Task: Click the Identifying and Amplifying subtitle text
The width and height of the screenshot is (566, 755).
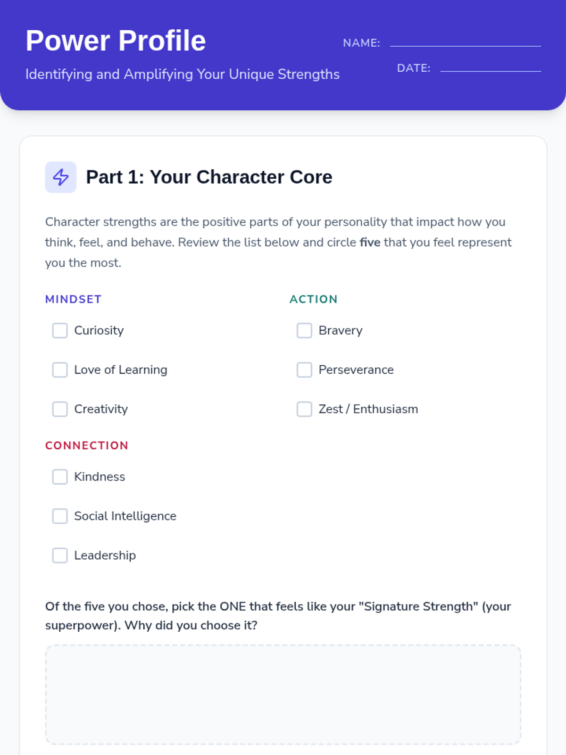Action: coord(183,74)
